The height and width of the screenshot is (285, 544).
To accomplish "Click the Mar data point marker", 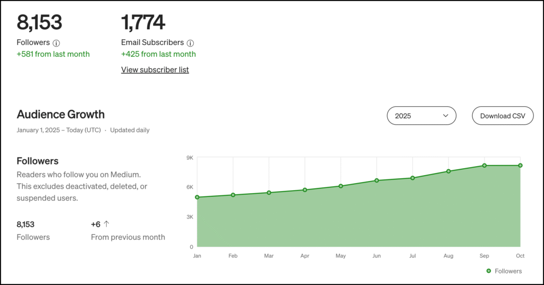I will (269, 193).
